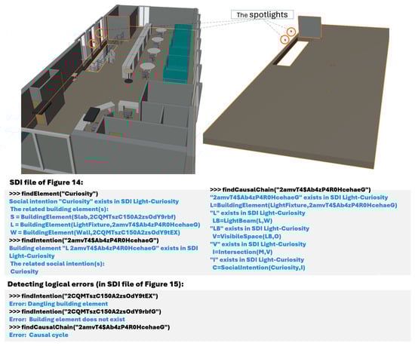Click the findIntention("2CQMTszC150A2zsOdY9tEX") command
Viewport: 415px width, 346px height.
pyautogui.click(x=83, y=296)
